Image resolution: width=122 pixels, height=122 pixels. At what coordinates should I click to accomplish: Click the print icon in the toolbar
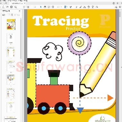point(11,7)
